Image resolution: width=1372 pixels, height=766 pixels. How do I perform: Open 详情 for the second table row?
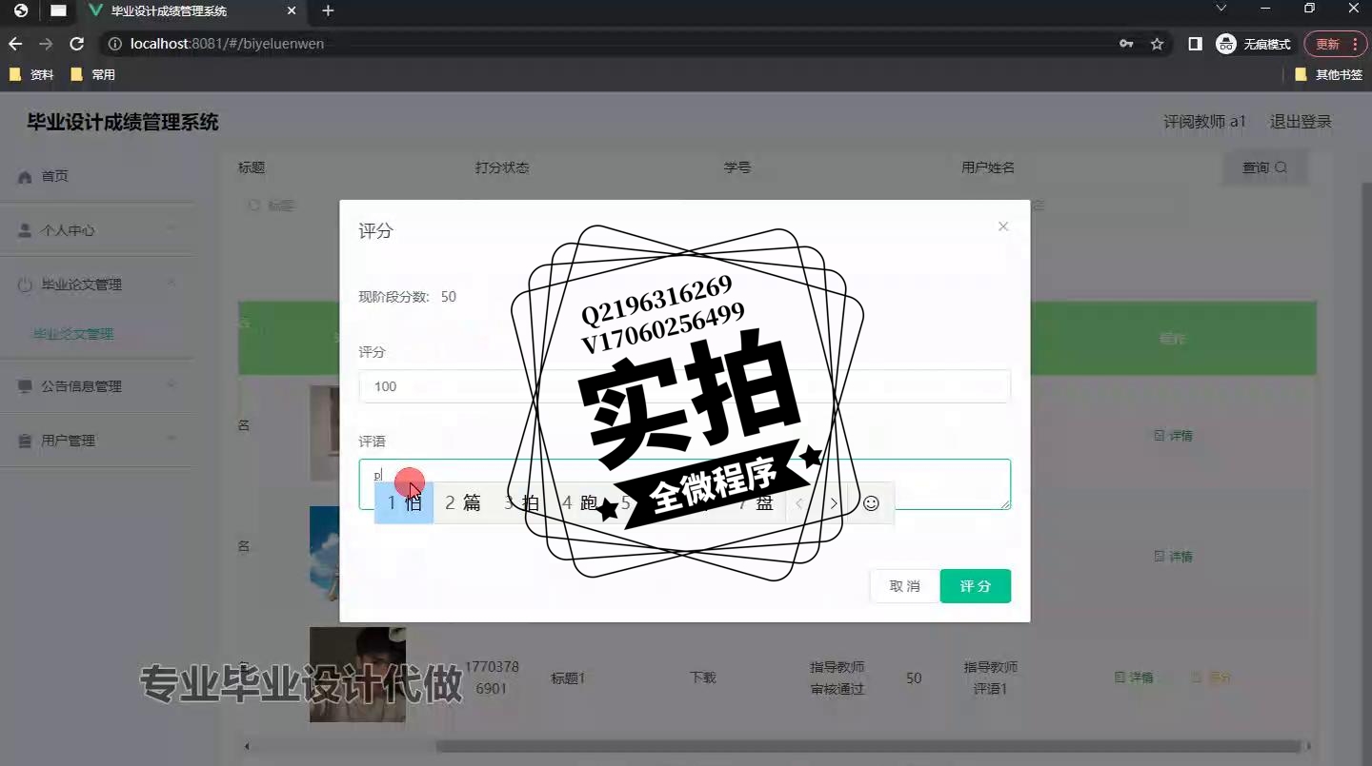coord(1173,557)
